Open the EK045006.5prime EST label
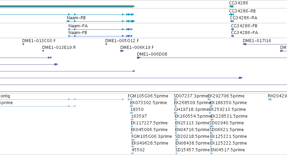Viewport: 287px width, 155px height. [x=149, y=130]
